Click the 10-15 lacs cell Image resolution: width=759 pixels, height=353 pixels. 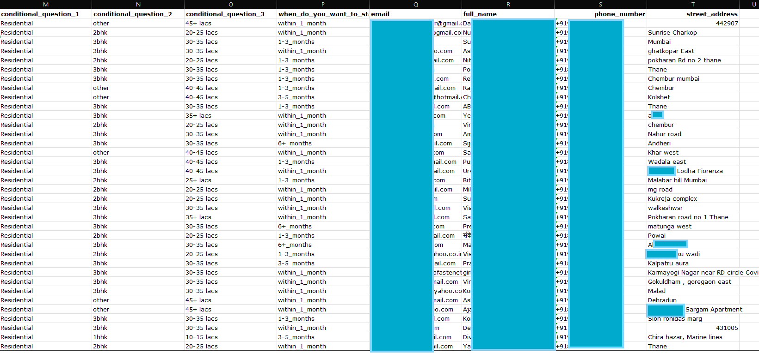pos(231,337)
